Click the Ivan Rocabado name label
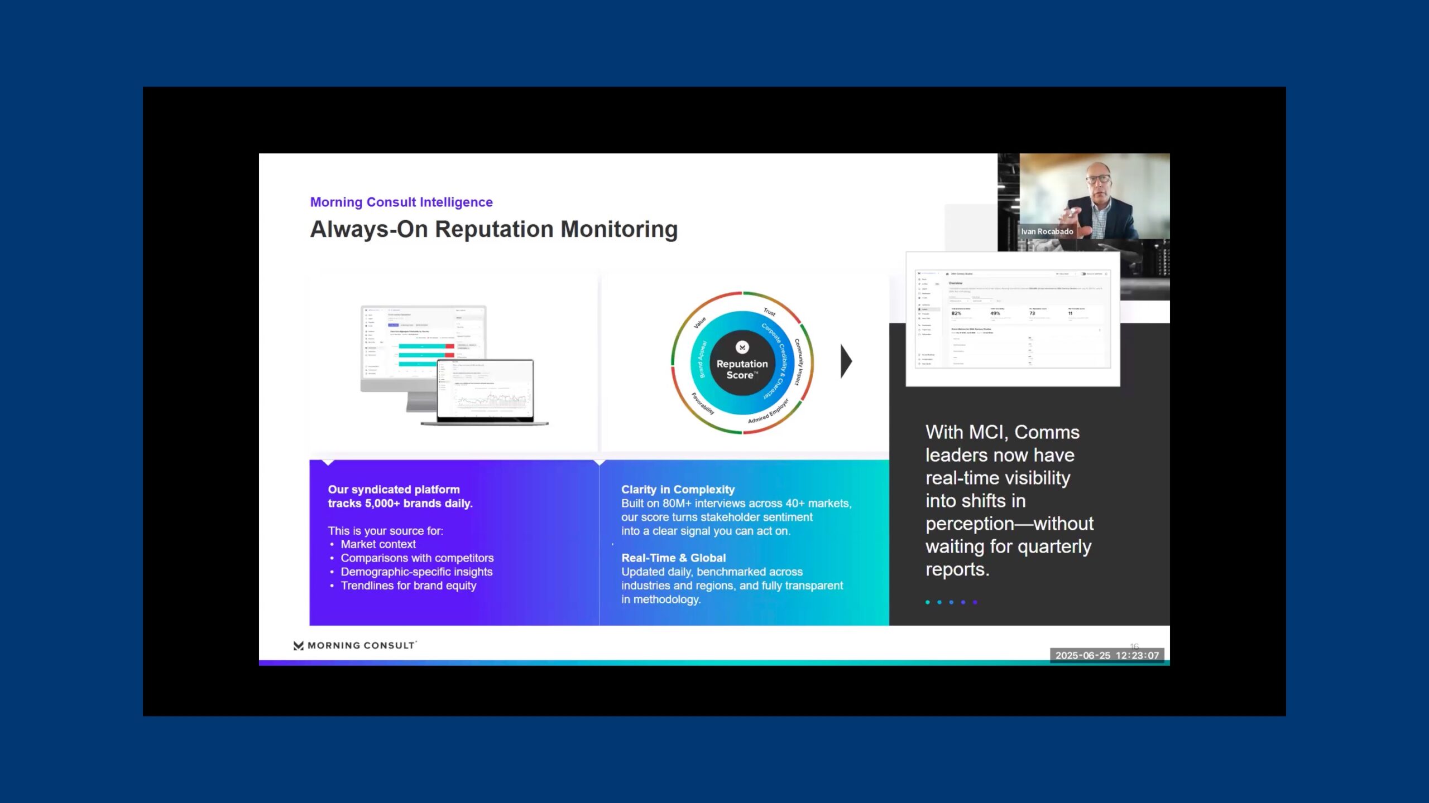This screenshot has width=1429, height=803. click(x=1047, y=231)
